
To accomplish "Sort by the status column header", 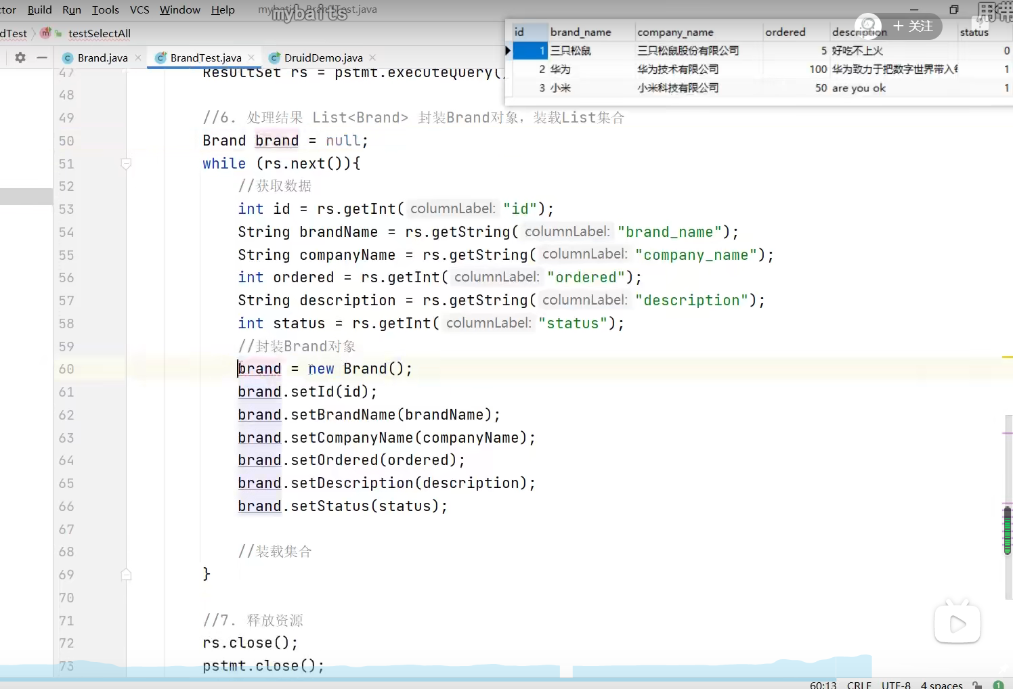I will 985,32.
